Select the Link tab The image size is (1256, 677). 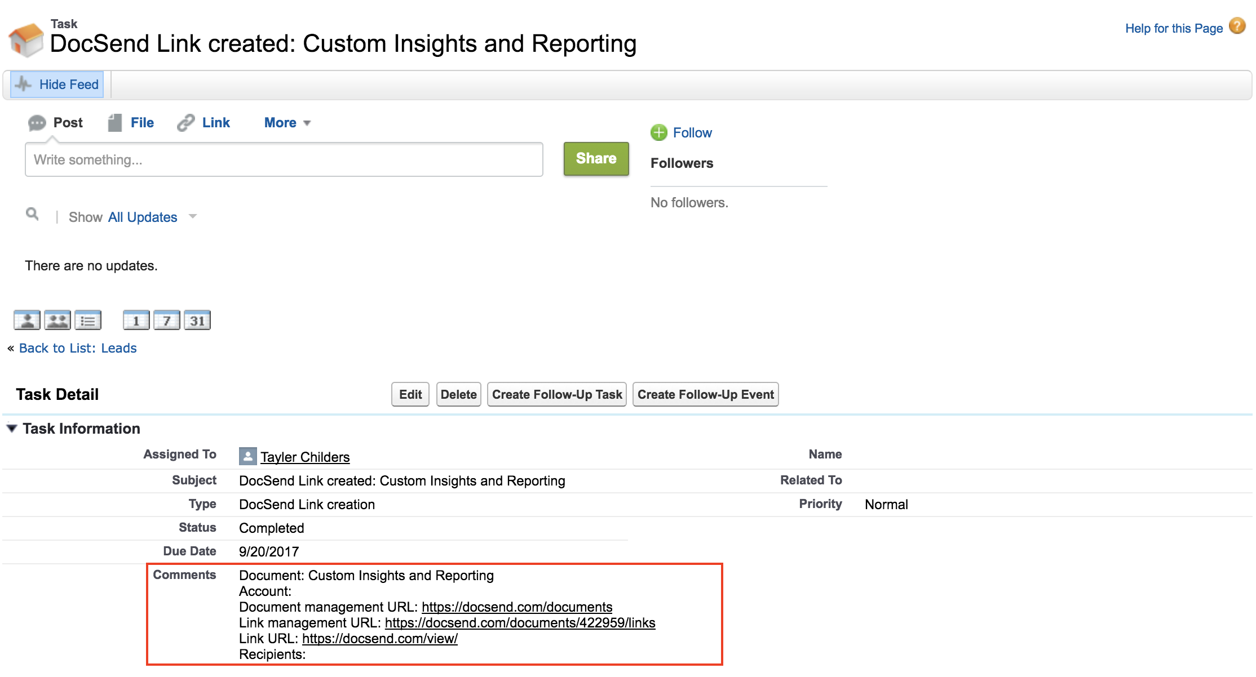[204, 123]
